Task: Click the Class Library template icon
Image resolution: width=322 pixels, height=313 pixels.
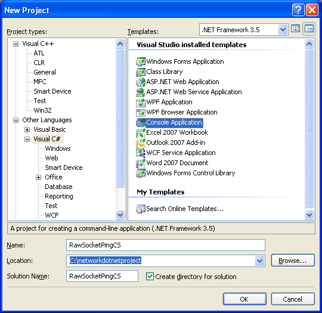Action: (141, 72)
